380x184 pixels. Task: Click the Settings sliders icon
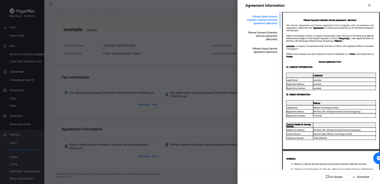click(5, 135)
